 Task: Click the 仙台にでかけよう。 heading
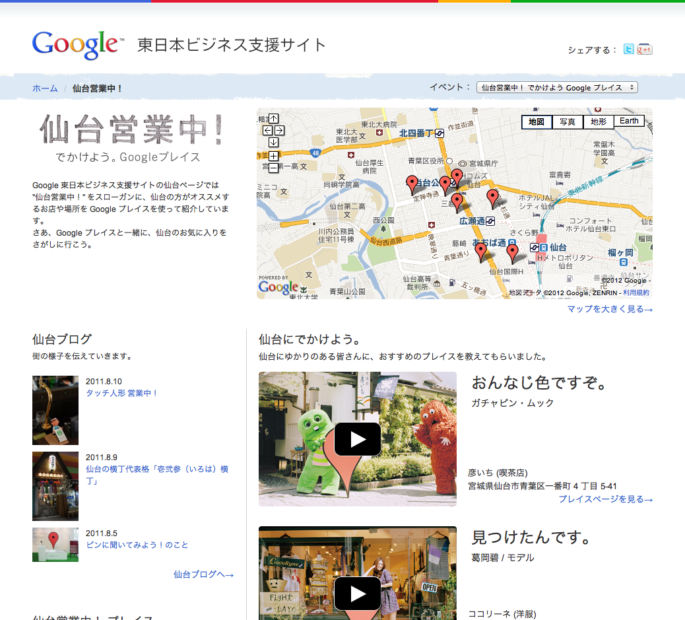pos(310,339)
